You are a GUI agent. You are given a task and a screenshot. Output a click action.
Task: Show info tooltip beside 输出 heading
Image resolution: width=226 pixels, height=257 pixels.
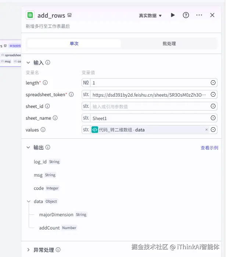pos(48,147)
